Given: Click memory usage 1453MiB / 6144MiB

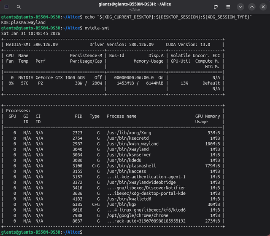Looking at the screenshot, I should 140,83.
